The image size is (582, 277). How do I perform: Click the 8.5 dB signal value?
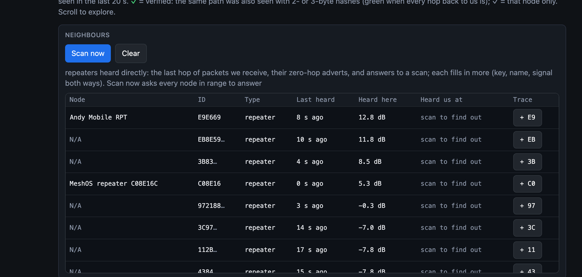370,162
